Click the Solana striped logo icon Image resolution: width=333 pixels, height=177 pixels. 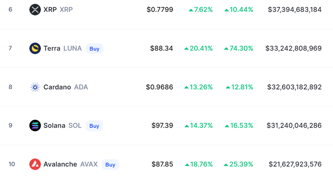pyautogui.click(x=35, y=125)
